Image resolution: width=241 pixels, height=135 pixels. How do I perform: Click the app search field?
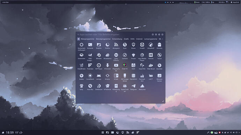[x=114, y=34]
